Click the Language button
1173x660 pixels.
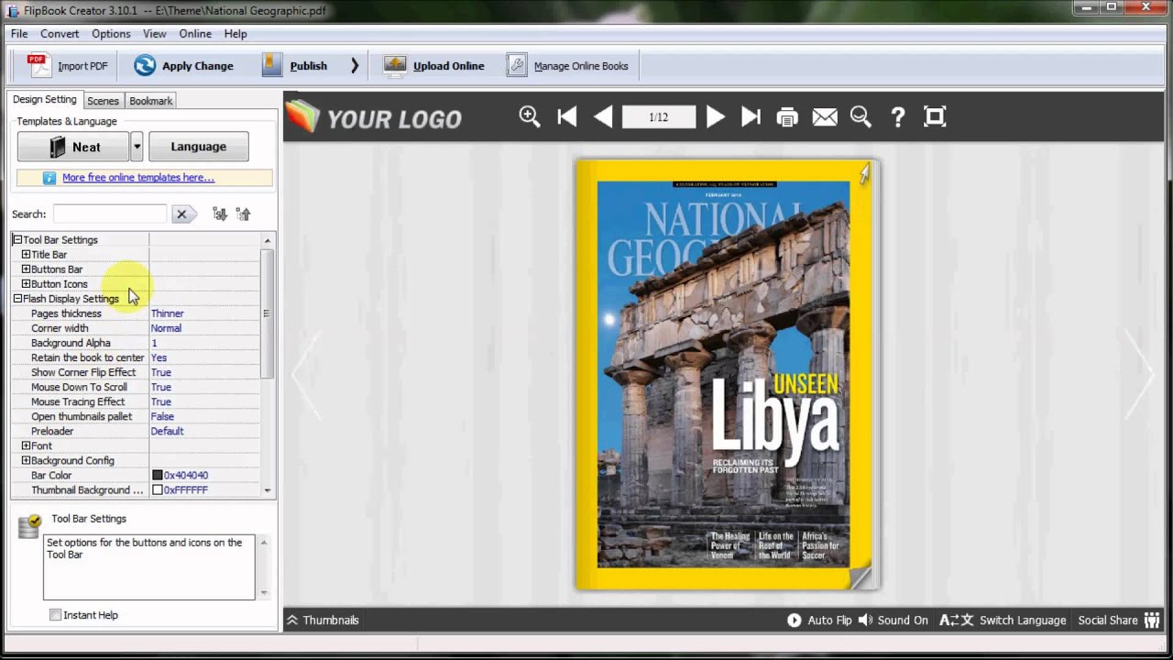198,147
